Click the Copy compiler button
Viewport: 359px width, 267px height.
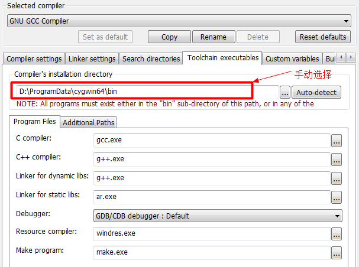pyautogui.click(x=169, y=37)
